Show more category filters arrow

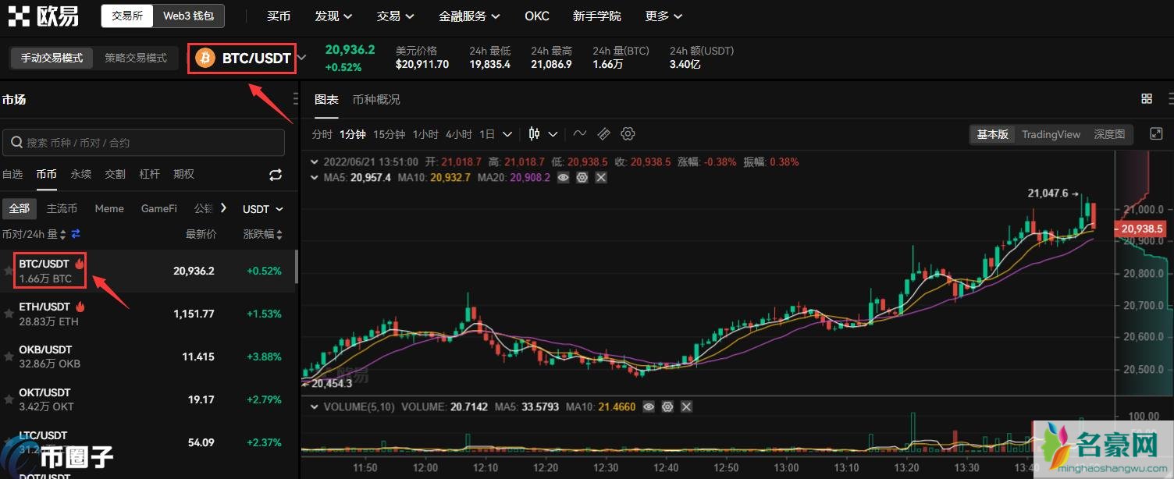[224, 208]
